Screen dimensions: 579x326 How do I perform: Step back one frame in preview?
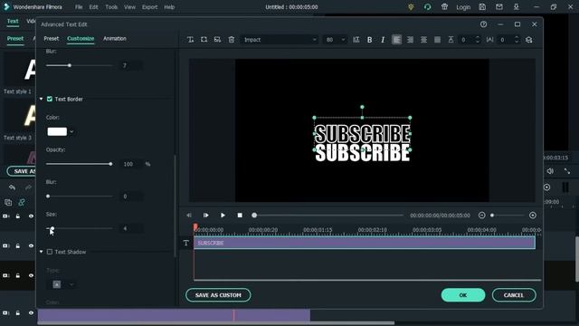(189, 216)
